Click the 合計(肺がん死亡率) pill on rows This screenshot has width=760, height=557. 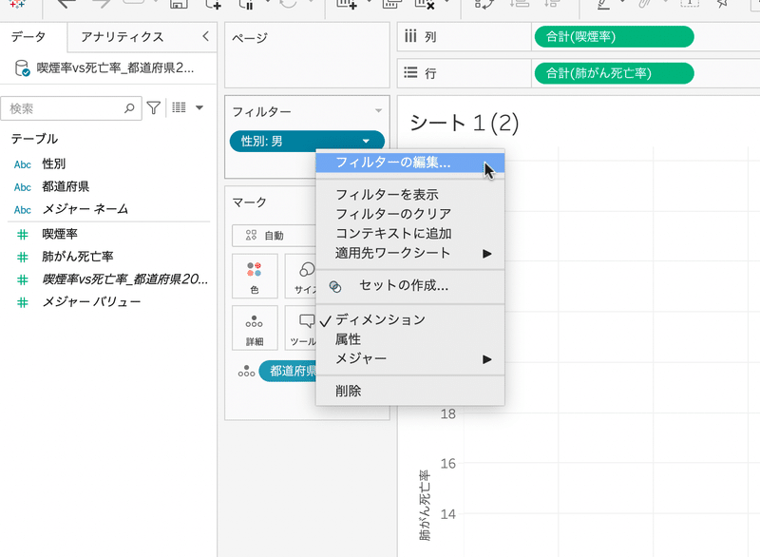(x=614, y=73)
